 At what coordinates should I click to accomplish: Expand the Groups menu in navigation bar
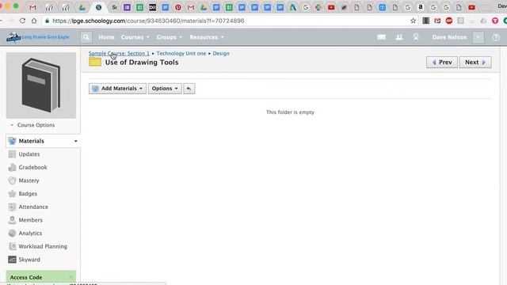(169, 37)
